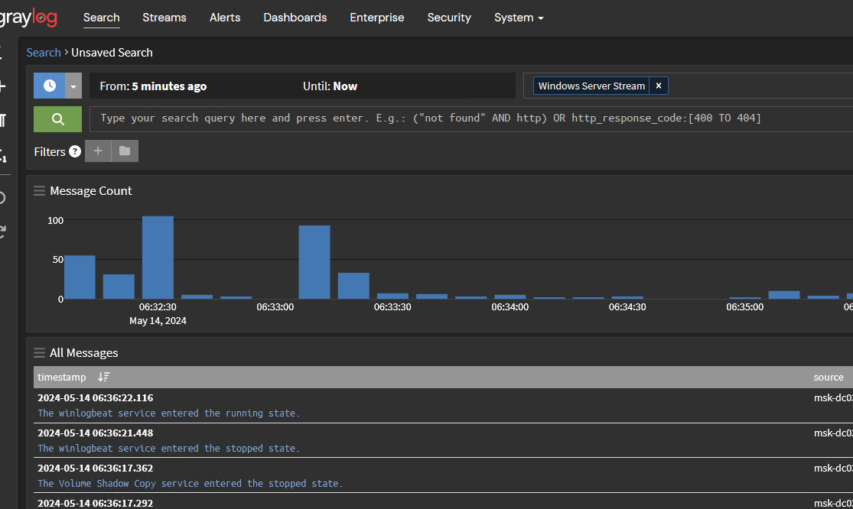Screen dimensions: 853x509
Task: Click the source column header
Action: pyautogui.click(x=829, y=377)
